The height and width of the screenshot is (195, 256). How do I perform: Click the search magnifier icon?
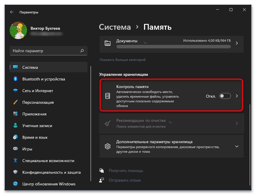pos(82,51)
